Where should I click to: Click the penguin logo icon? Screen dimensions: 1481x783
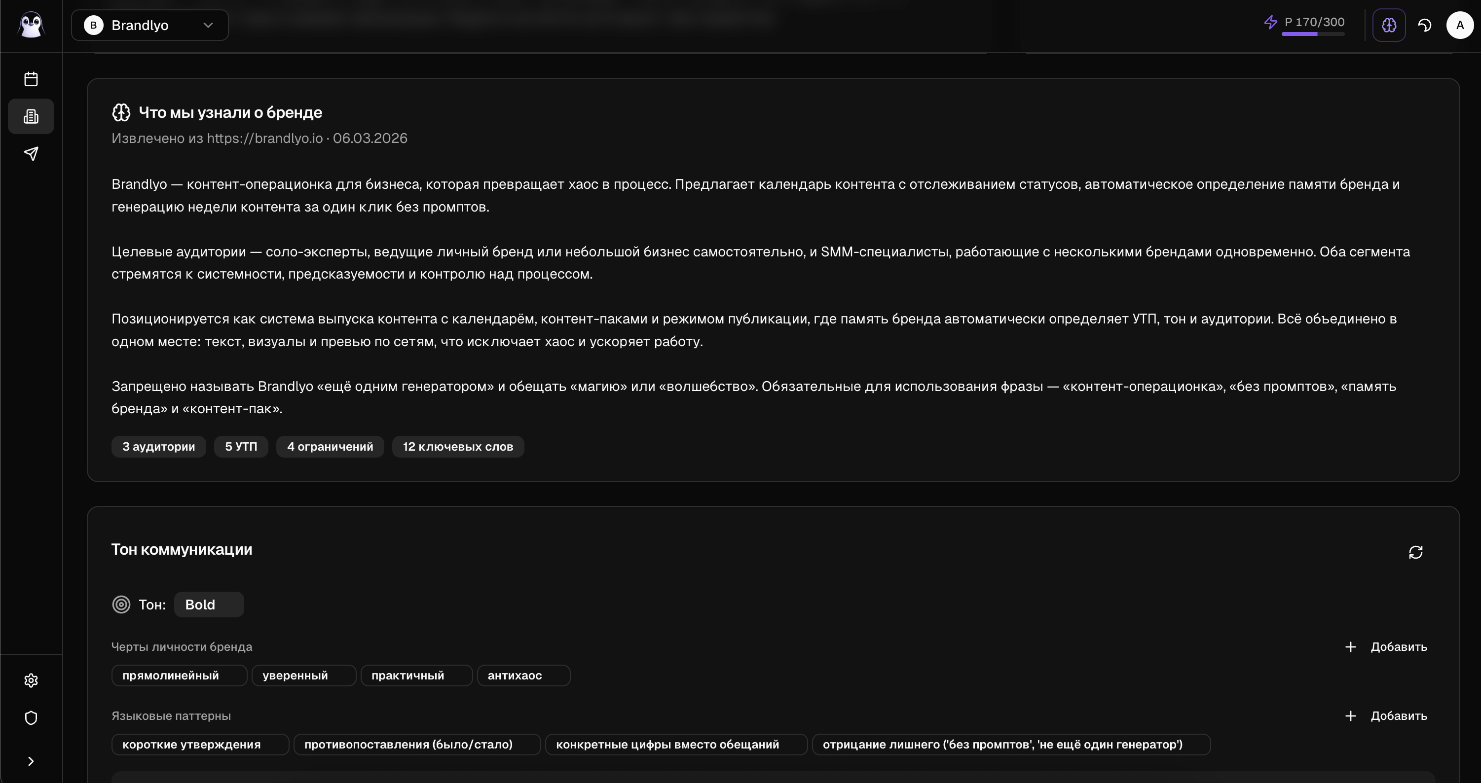(x=31, y=25)
